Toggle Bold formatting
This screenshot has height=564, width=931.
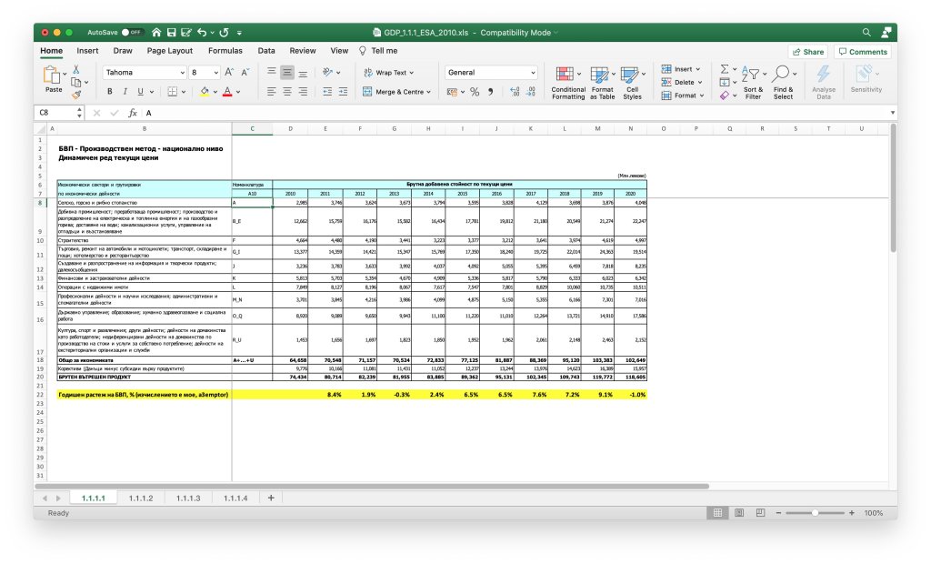point(110,92)
